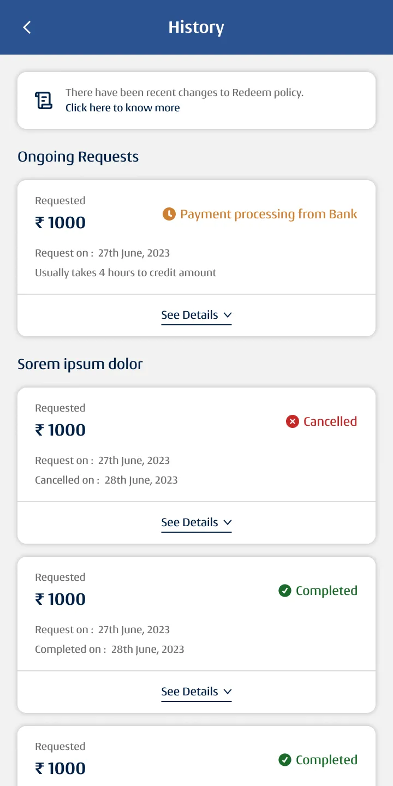Click the policy document scroll icon
This screenshot has width=393, height=786.
click(44, 100)
